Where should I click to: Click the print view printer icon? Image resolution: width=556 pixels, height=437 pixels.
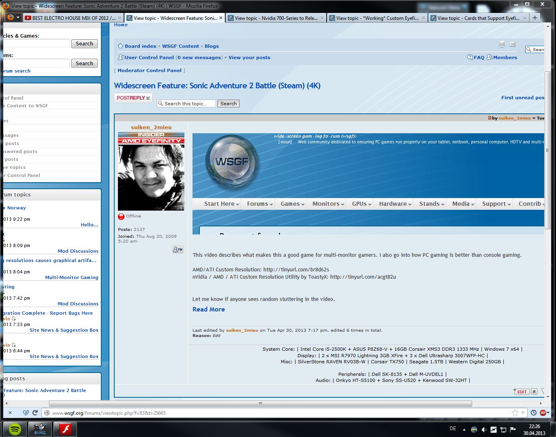pyautogui.click(x=502, y=44)
